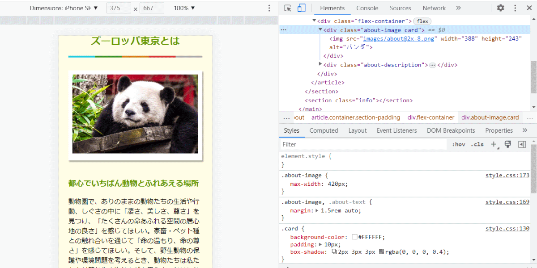Toggle the flex badge overlay
Screen dimensions: 537x268
coord(422,21)
